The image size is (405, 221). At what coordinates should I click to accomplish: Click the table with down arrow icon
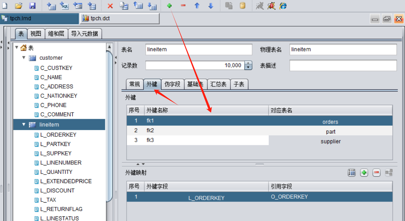pyautogui.click(x=152, y=6)
